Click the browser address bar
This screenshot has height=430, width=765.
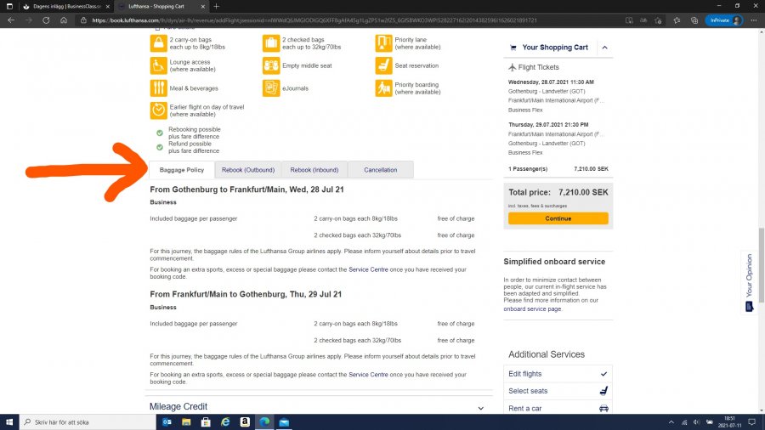pyautogui.click(x=382, y=20)
